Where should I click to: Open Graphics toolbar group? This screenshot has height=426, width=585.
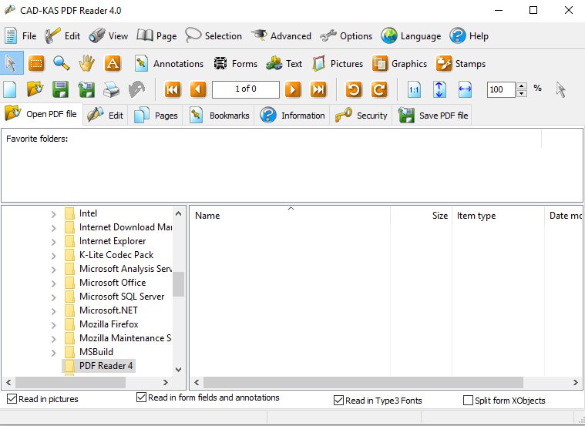pos(399,64)
